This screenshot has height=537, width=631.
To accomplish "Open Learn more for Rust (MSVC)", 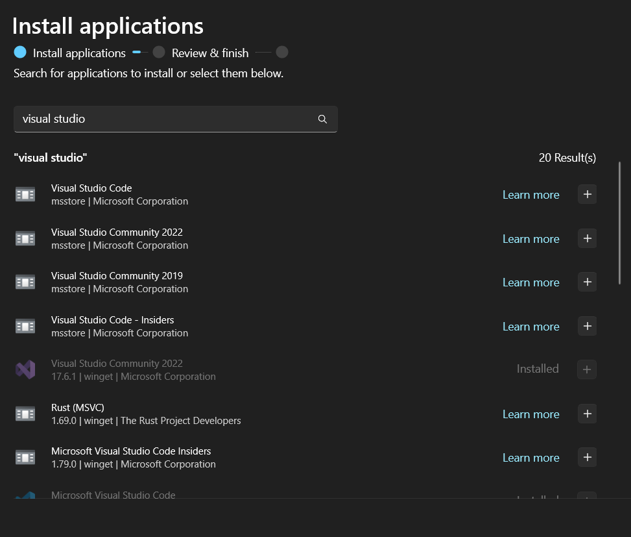I will click(530, 414).
